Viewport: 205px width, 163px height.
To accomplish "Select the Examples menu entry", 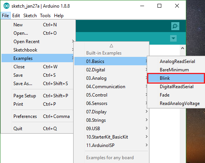I will (x=38, y=58).
